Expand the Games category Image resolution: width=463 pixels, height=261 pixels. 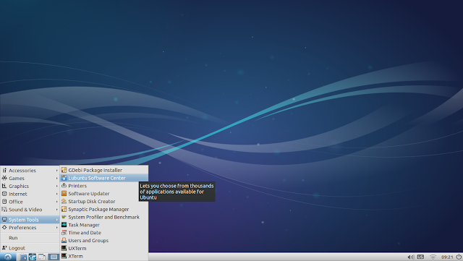(x=30, y=179)
